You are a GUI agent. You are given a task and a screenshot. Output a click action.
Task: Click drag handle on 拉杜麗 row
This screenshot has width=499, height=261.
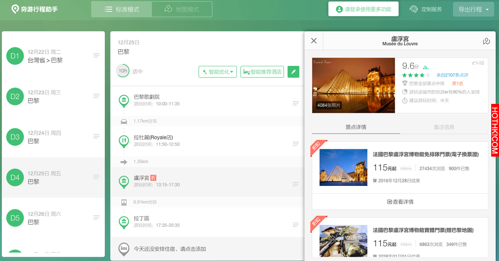tap(296, 144)
